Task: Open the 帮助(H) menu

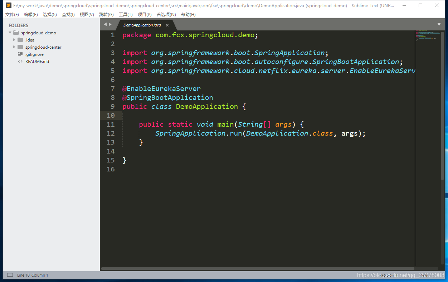Action: click(188, 14)
